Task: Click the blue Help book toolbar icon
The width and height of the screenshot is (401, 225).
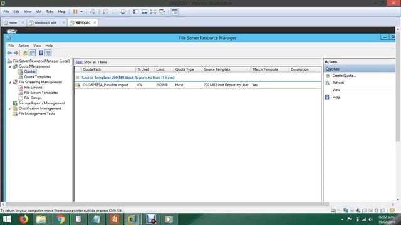Action: coord(41,52)
